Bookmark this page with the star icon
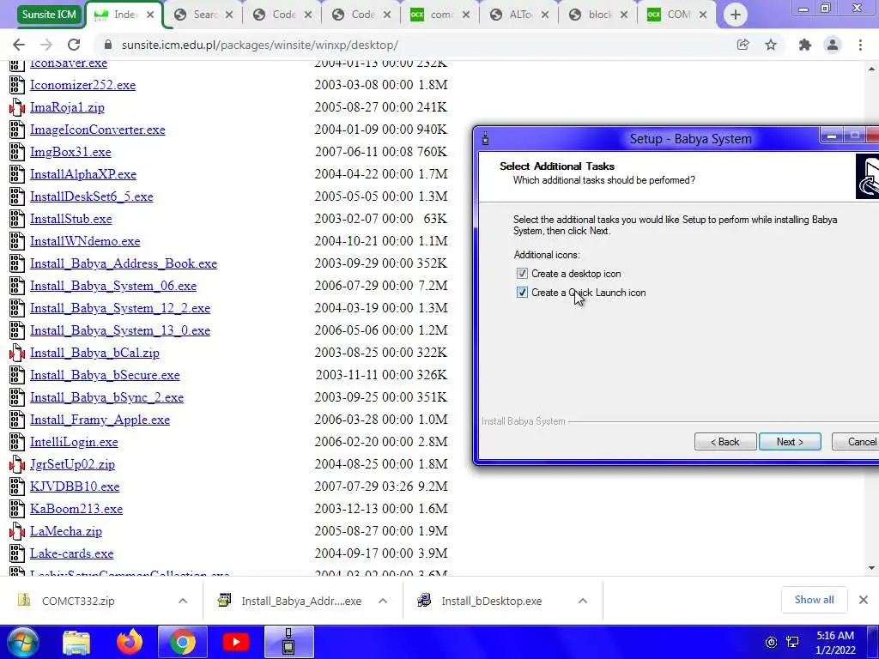Screen dimensions: 879x659 coord(771,45)
